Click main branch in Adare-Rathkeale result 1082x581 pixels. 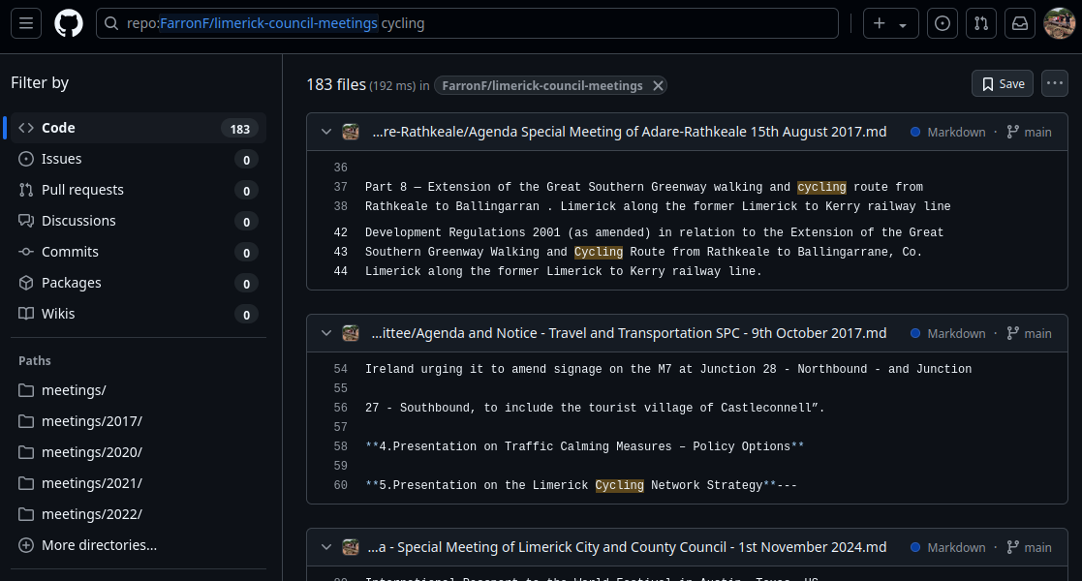tap(1029, 132)
